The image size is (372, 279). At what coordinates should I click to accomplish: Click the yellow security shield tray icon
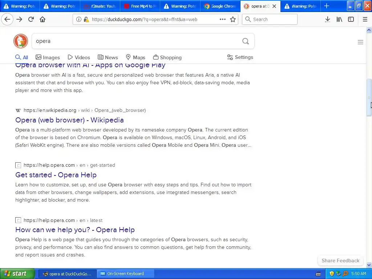click(x=332, y=274)
